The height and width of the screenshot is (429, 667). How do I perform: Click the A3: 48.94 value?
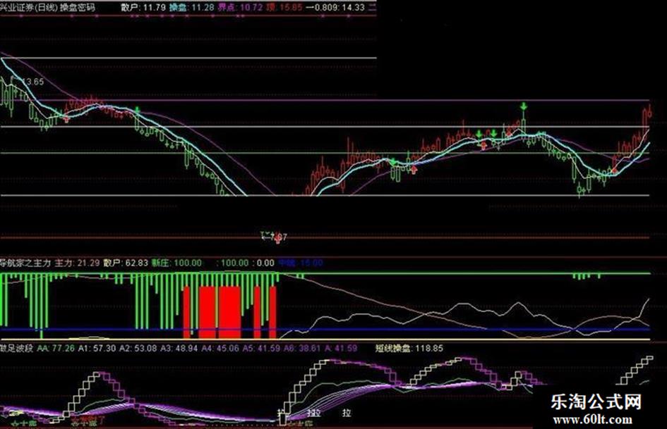coord(179,348)
